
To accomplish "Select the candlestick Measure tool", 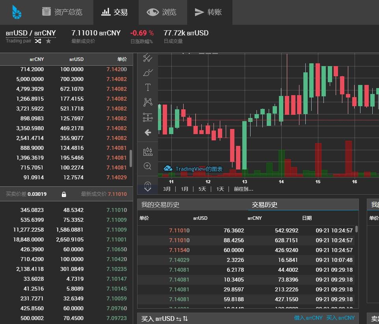I will tap(148, 151).
